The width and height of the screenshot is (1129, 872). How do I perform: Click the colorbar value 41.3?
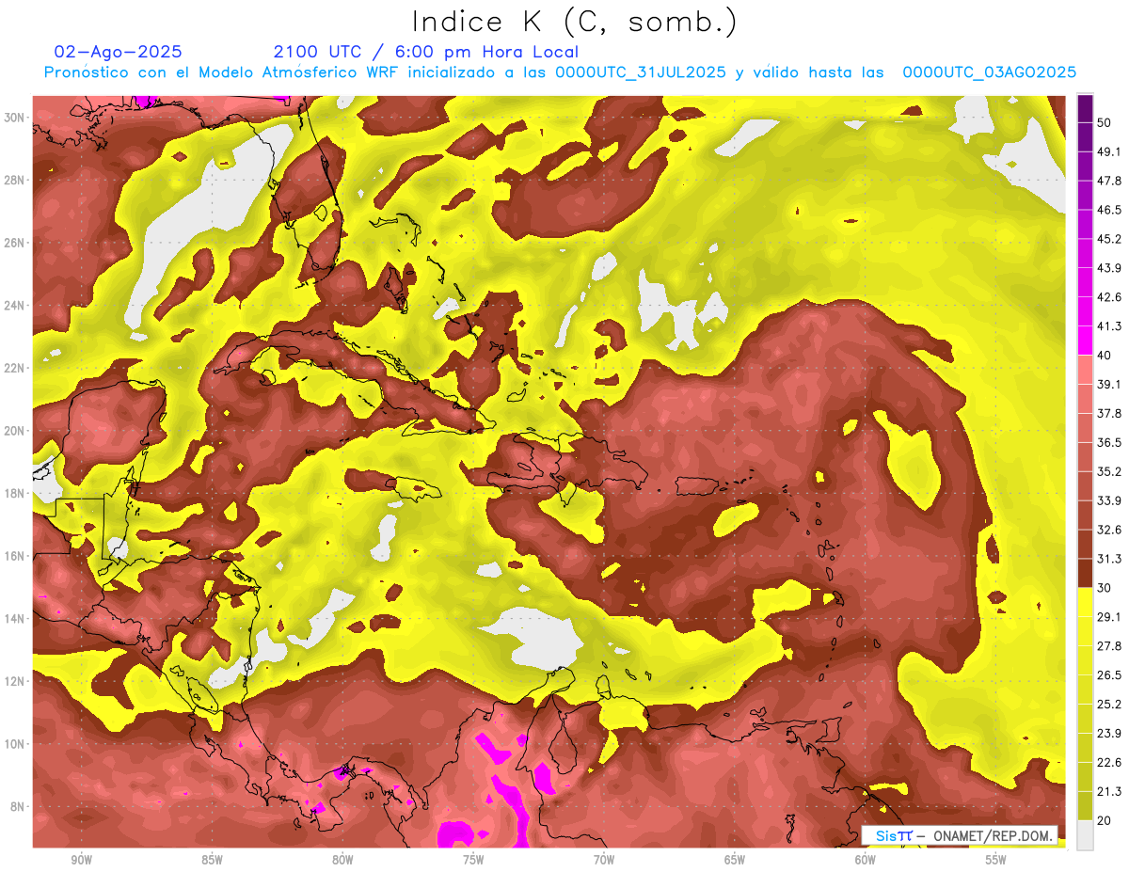point(1109,326)
